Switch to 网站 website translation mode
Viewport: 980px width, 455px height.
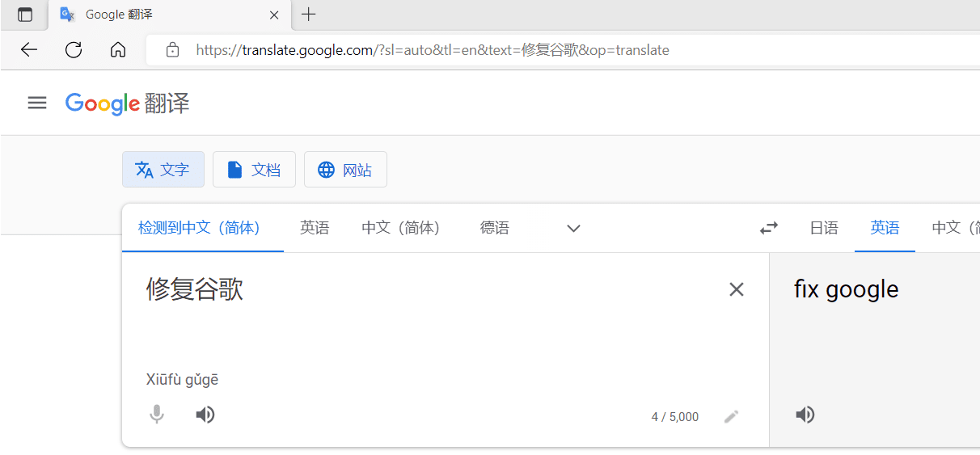coord(345,170)
